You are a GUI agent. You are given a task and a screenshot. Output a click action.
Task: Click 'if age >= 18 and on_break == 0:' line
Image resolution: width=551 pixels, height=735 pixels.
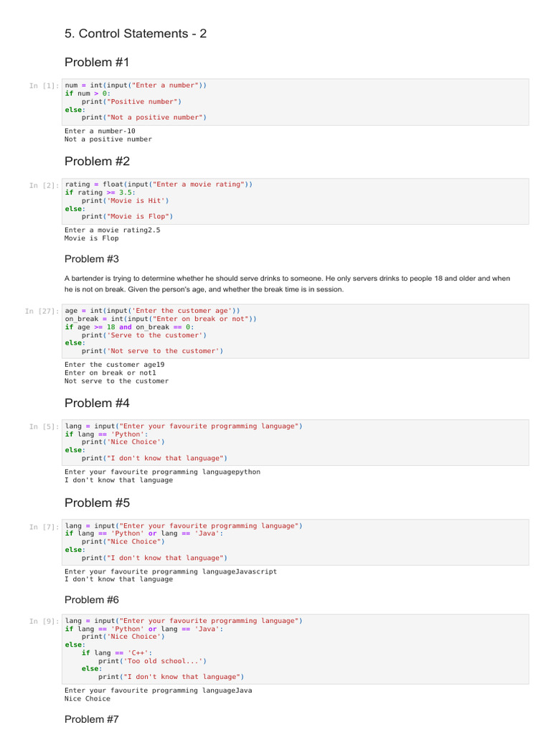129,327
